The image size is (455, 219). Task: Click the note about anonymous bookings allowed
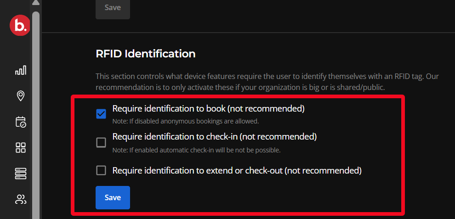click(x=185, y=121)
